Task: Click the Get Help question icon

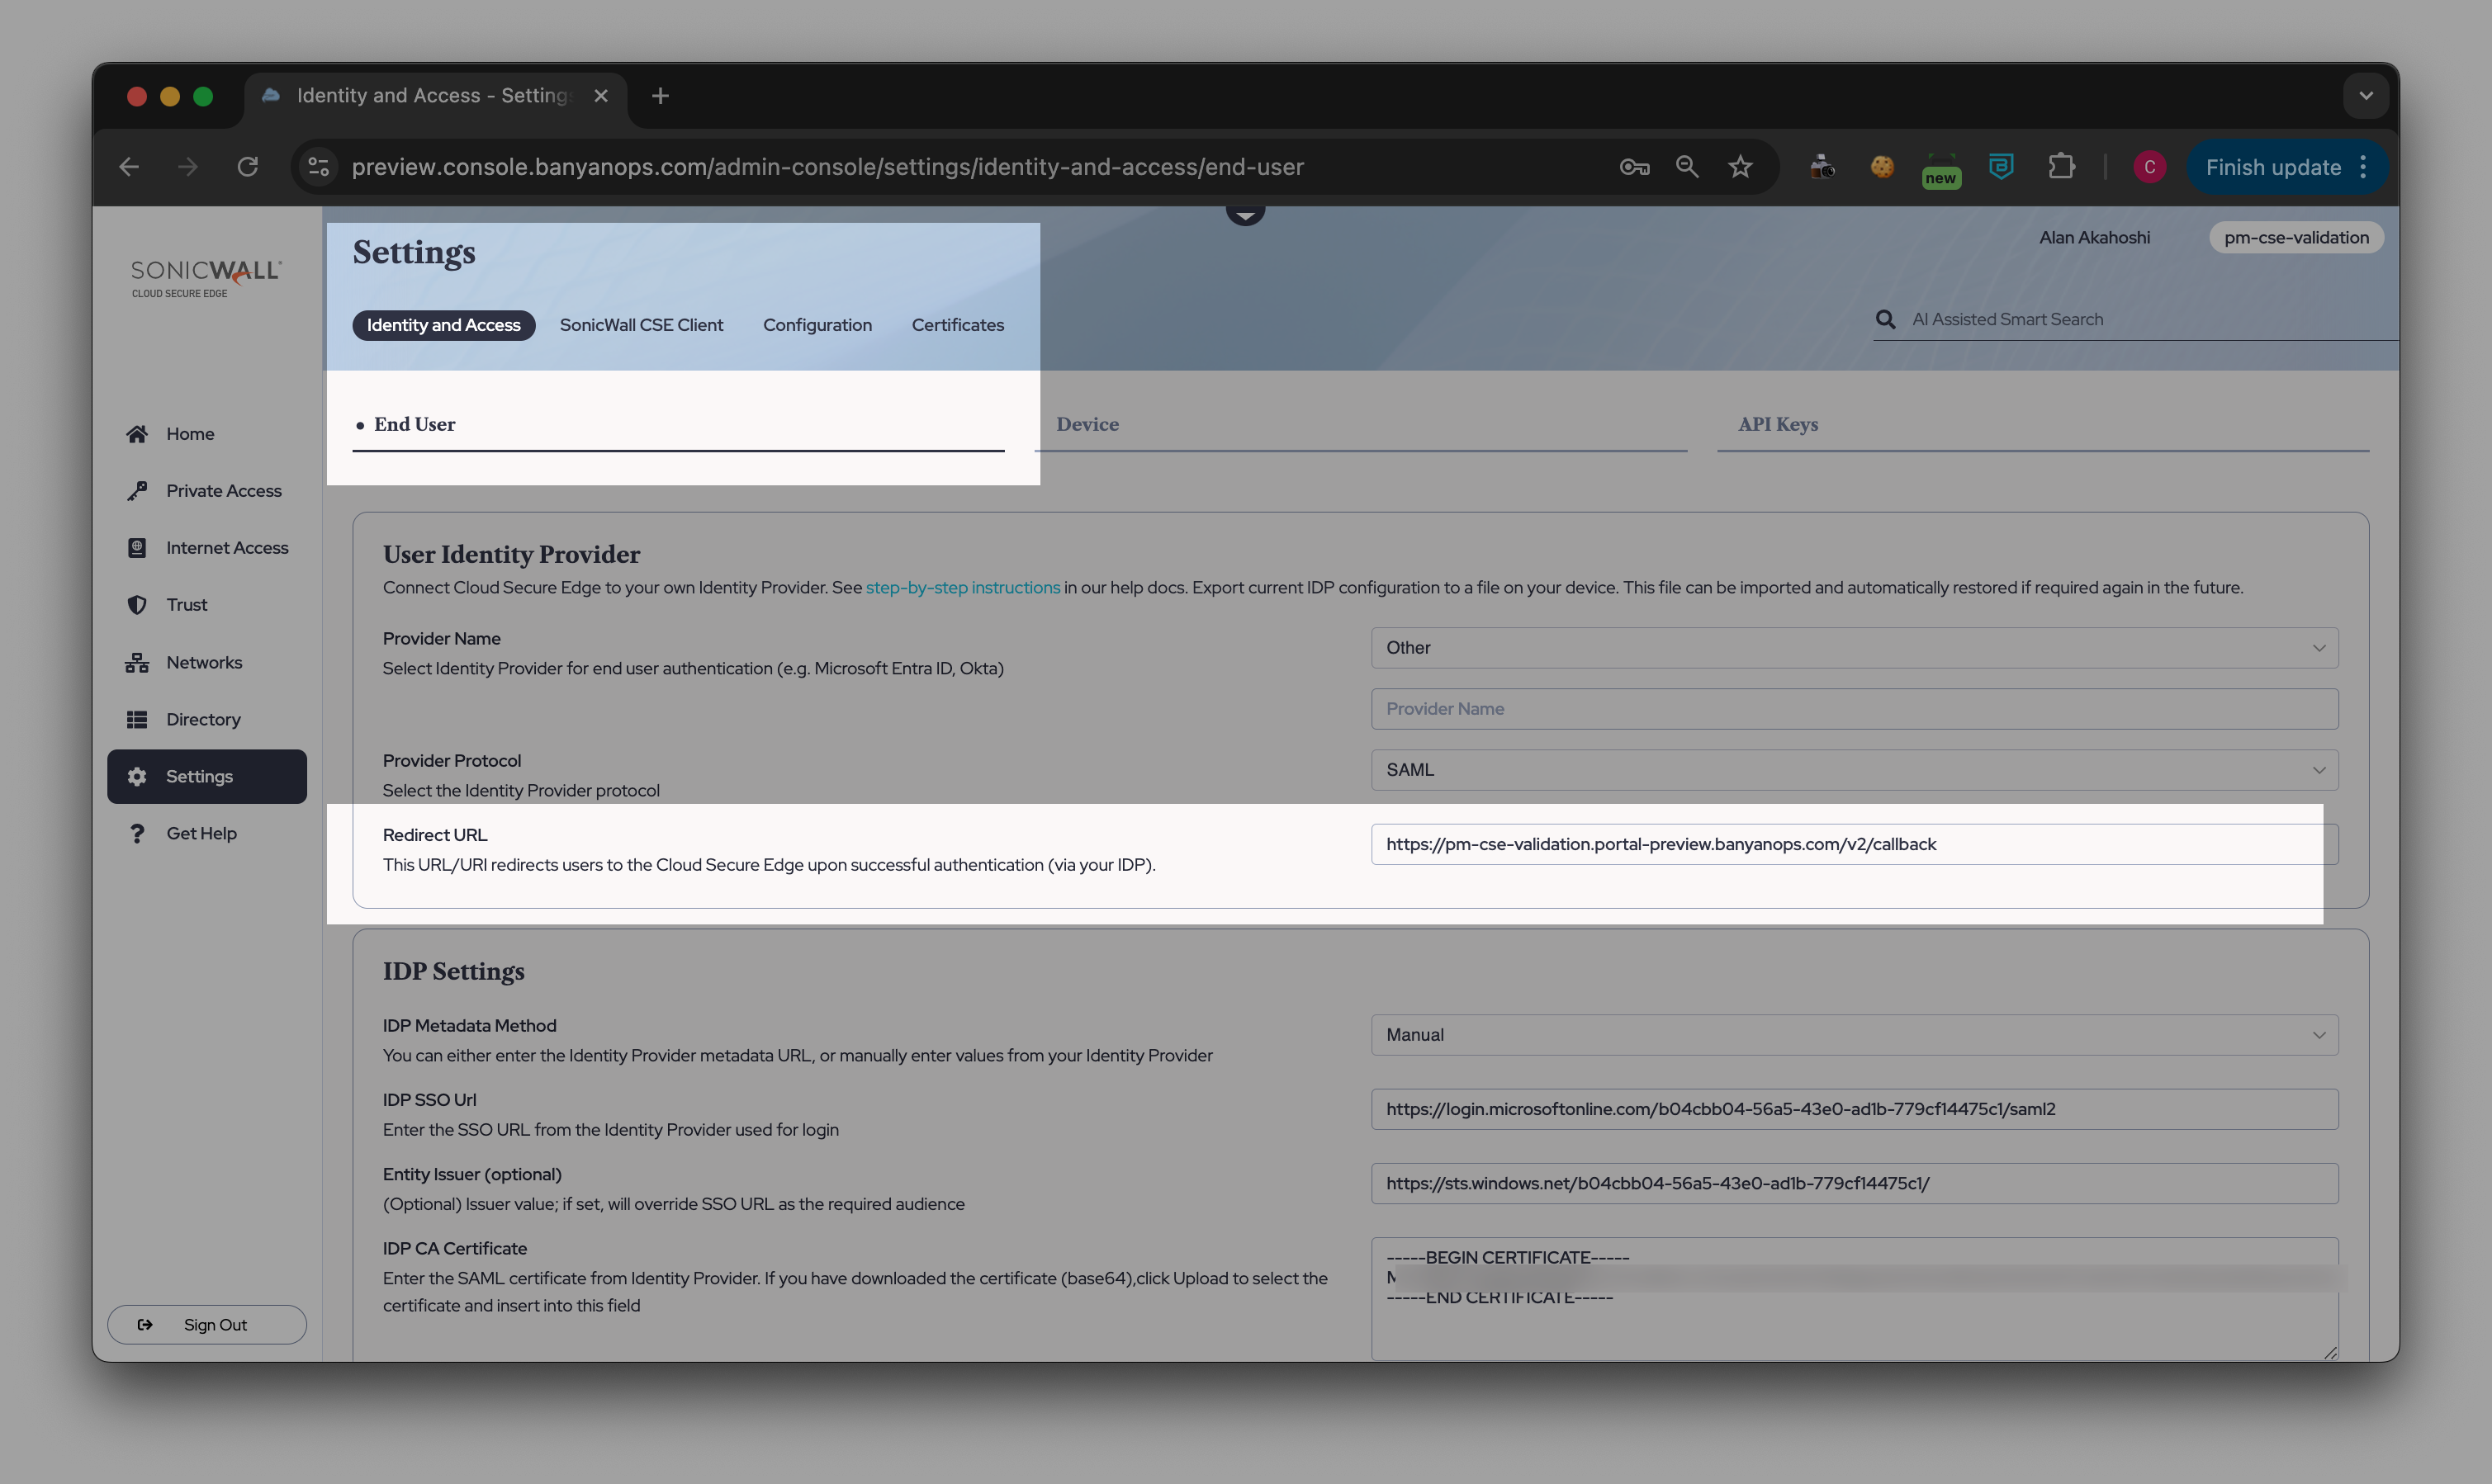Action: [137, 834]
